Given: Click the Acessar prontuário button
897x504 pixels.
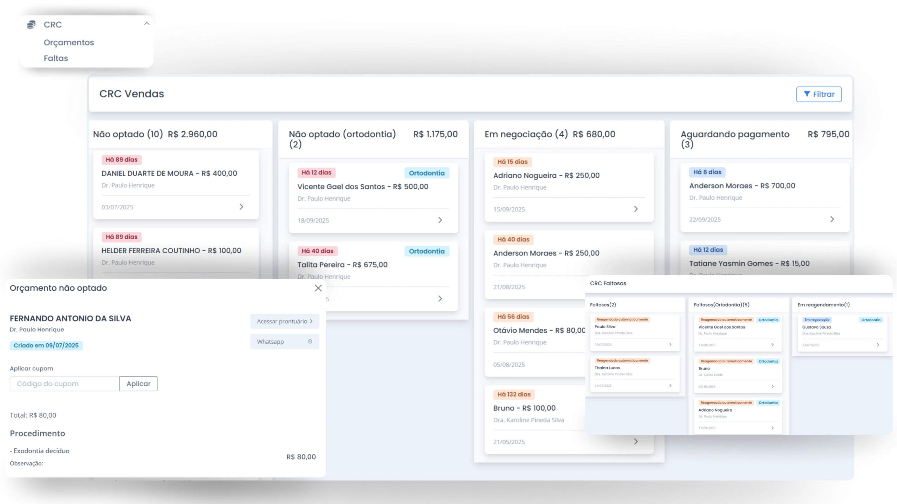Looking at the screenshot, I should tap(285, 321).
